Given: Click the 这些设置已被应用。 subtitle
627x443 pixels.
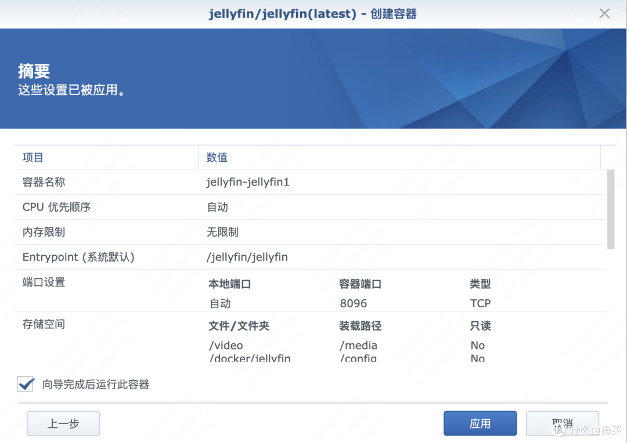Looking at the screenshot, I should pos(71,90).
